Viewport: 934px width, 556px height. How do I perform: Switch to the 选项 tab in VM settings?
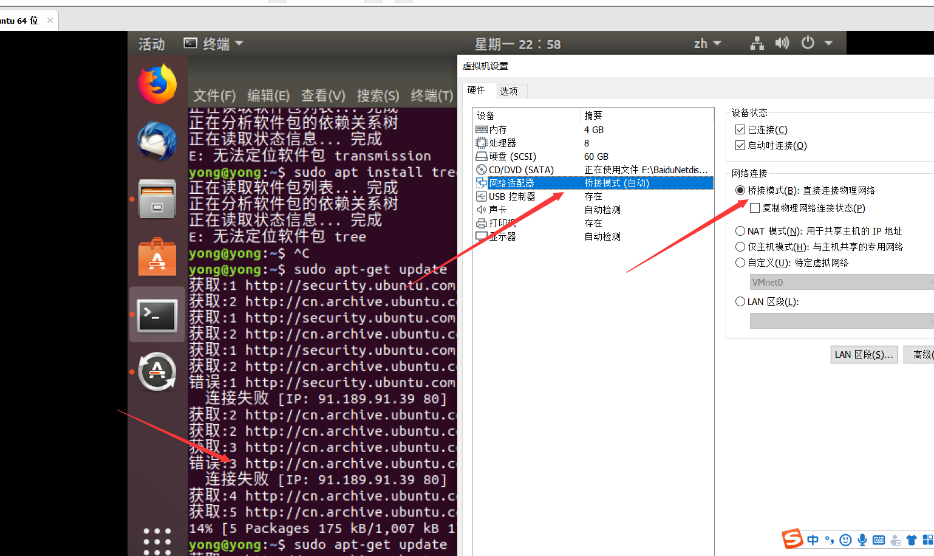click(x=511, y=91)
